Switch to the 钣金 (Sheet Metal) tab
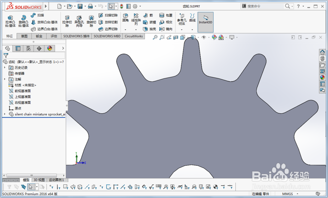Screen dimensions: 328x198 click(39, 36)
